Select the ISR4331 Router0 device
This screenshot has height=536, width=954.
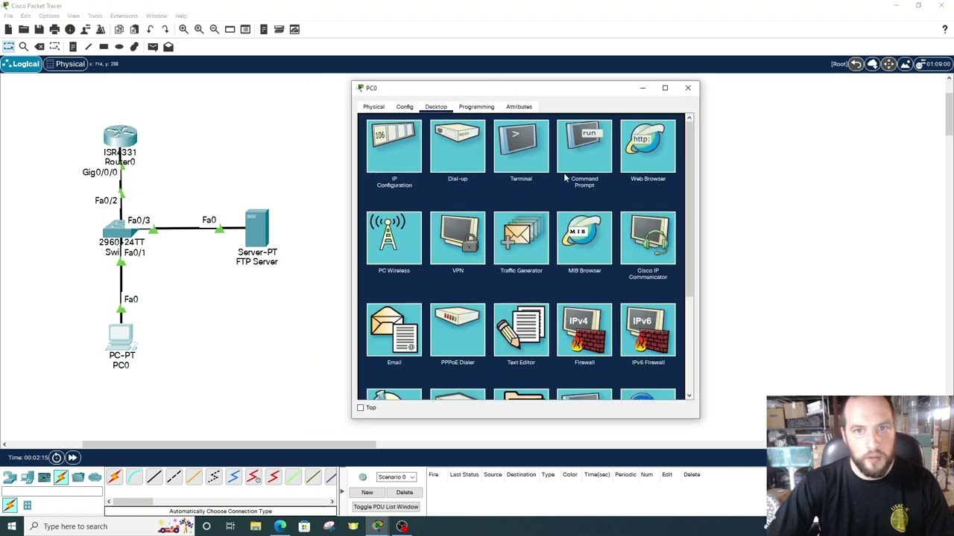click(120, 136)
